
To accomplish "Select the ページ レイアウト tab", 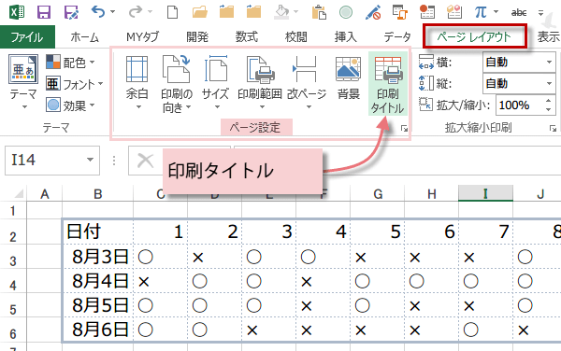I will pyautogui.click(x=474, y=36).
